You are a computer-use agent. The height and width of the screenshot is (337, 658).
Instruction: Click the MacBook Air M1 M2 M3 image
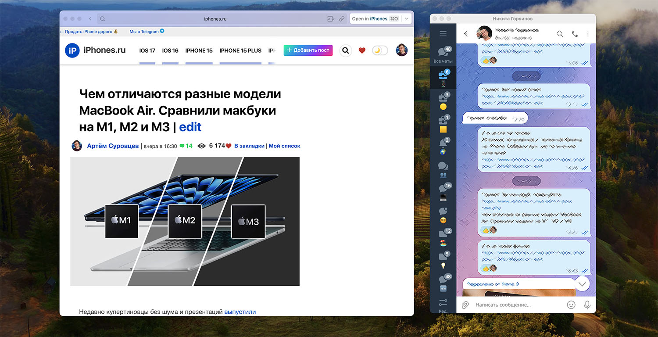(185, 222)
